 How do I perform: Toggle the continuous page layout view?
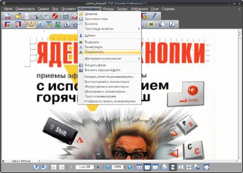pos(173,167)
